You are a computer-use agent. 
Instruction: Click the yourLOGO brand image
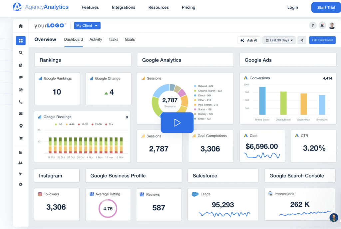point(50,26)
